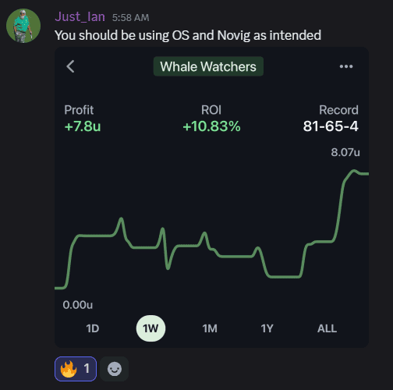Image resolution: width=393 pixels, height=390 pixels.
Task: Switch chart to 1Y range
Action: [267, 328]
